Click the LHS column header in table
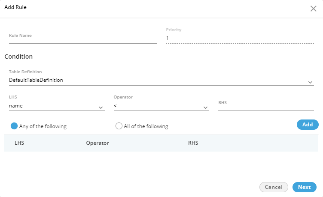This screenshot has width=323, height=197. click(x=19, y=143)
